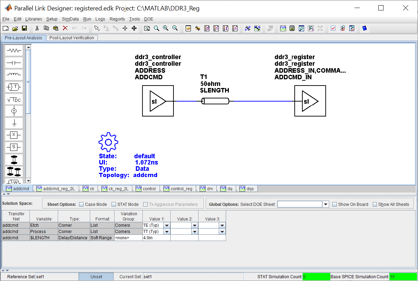Viewport: 418px width, 281px height.
Task: Add a ground symbol from the palette
Action: [x=14, y=123]
